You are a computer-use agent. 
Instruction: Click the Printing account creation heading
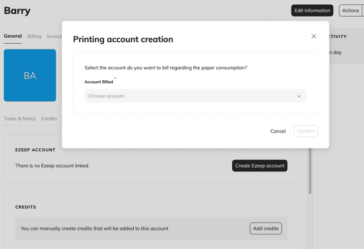click(x=123, y=39)
